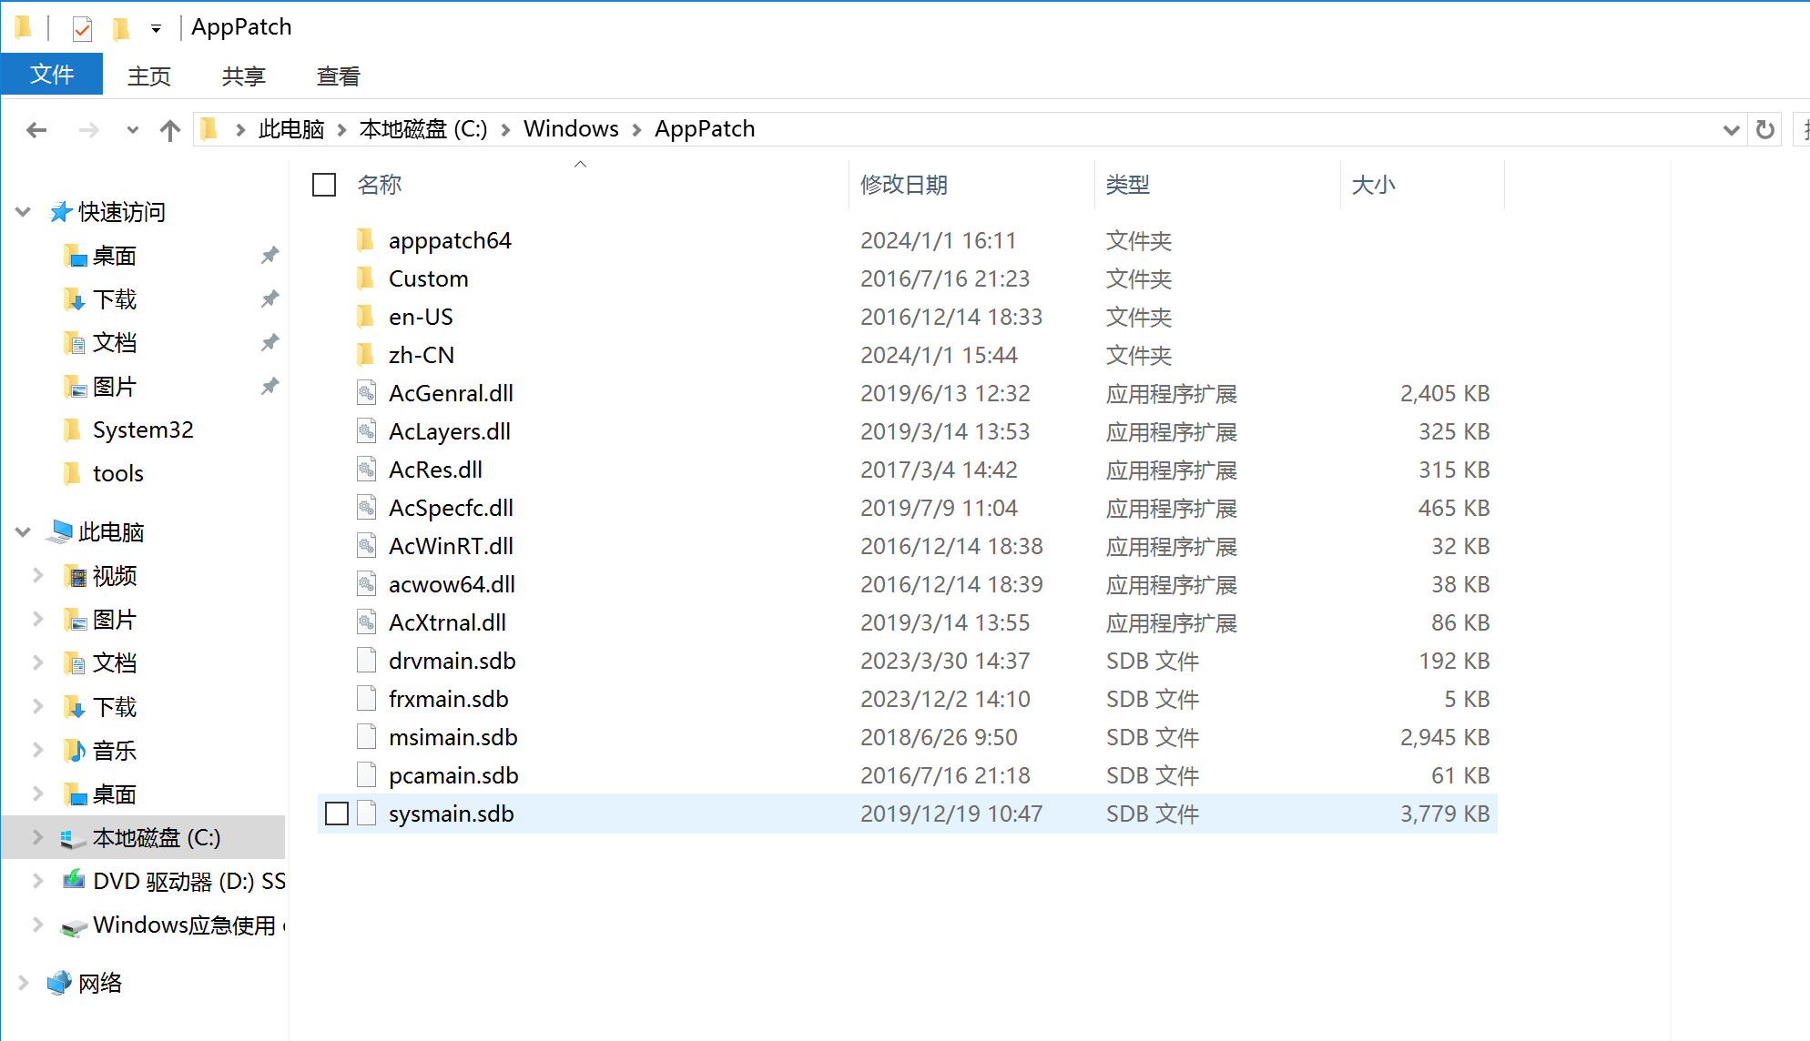The image size is (1810, 1041).
Task: Open the apppatch64 folder icon
Action: pyautogui.click(x=366, y=240)
